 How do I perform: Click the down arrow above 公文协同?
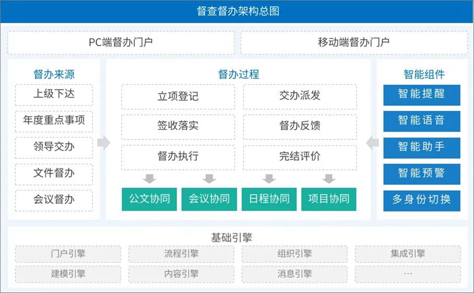[x=149, y=179]
